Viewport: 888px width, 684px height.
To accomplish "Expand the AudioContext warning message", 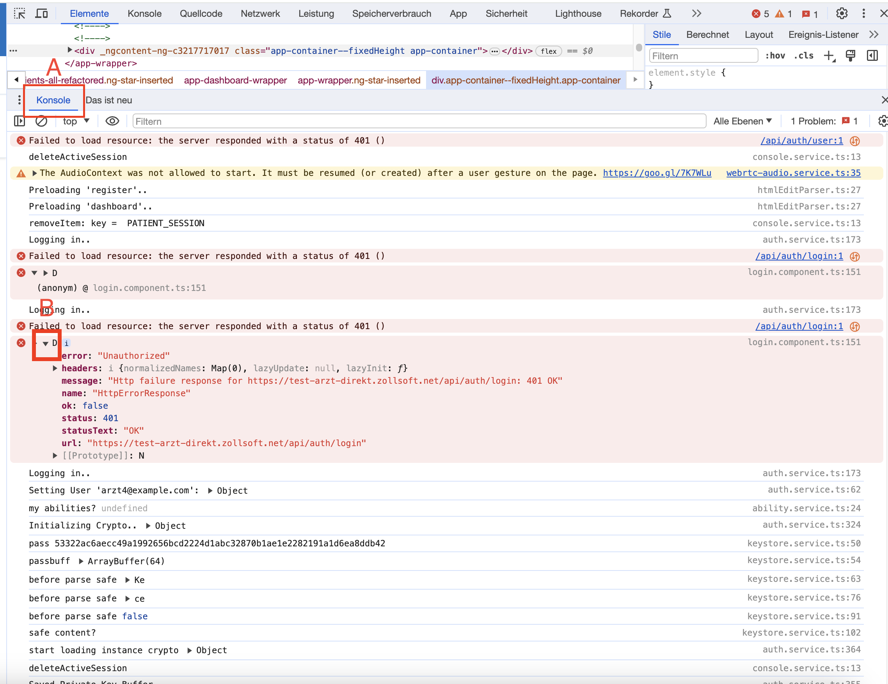I will [x=35, y=173].
